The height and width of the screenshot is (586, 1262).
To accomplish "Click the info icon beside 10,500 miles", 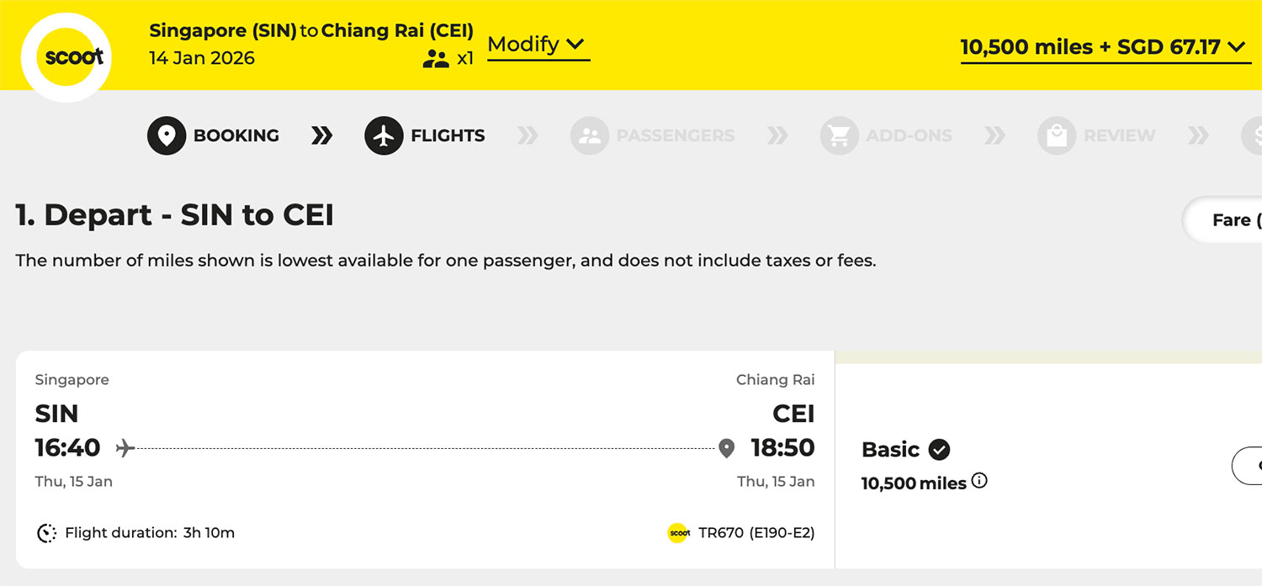I will [979, 481].
